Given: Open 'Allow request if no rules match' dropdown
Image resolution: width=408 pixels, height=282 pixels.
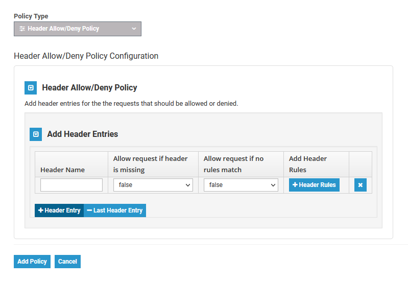Looking at the screenshot, I should 241,185.
